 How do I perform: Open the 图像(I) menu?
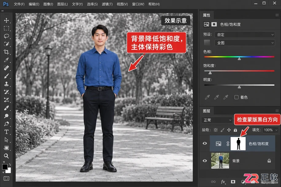48,4
